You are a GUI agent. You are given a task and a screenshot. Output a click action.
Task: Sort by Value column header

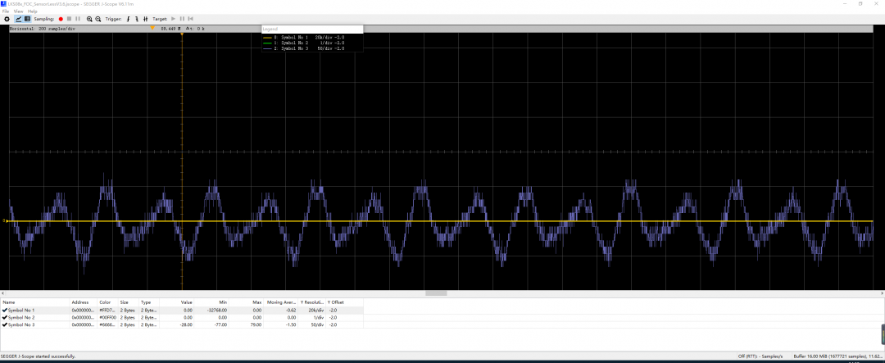click(177, 302)
